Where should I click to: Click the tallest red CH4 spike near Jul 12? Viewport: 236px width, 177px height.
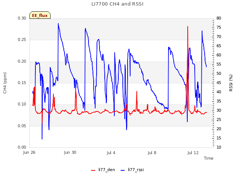pos(188,27)
